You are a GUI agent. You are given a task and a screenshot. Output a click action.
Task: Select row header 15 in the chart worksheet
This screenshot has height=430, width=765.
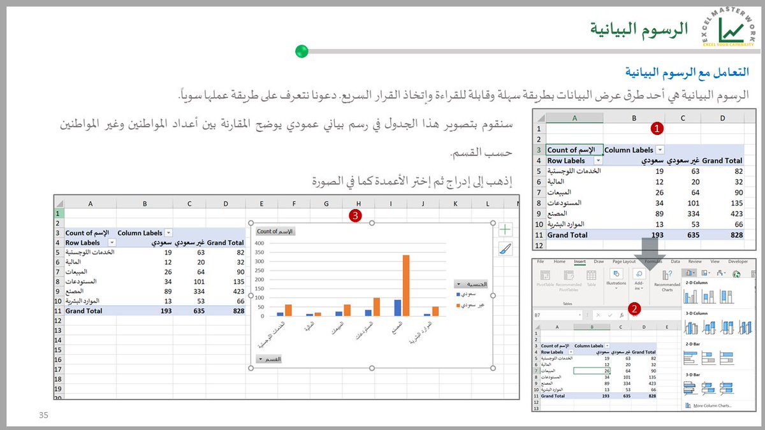(x=58, y=350)
